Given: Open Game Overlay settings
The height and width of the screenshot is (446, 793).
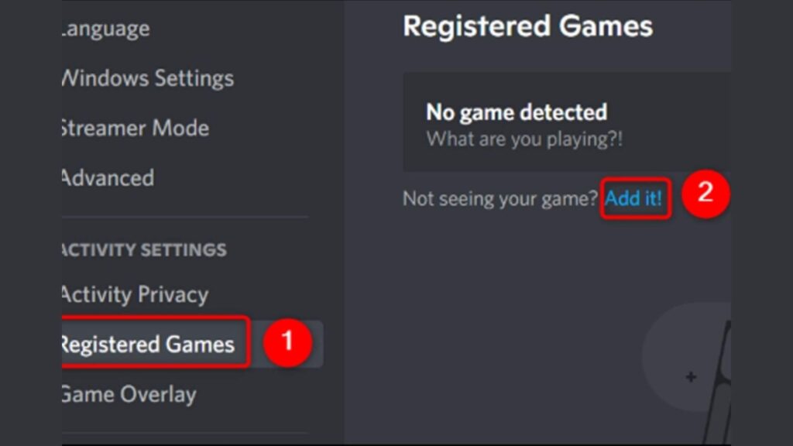Looking at the screenshot, I should pos(127,394).
